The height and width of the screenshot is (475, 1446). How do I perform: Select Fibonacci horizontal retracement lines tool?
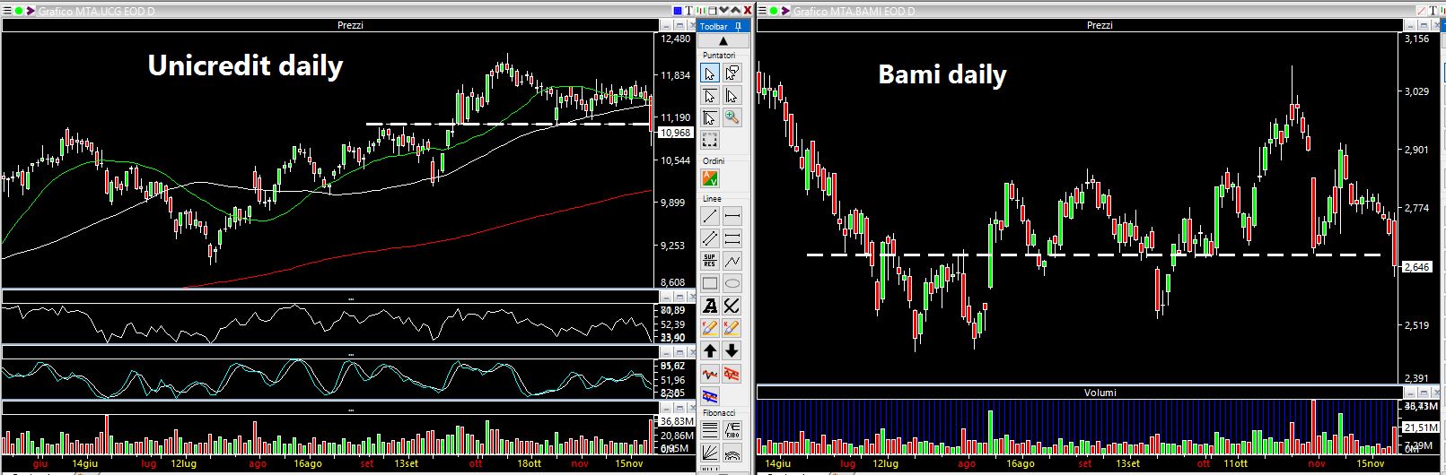[710, 431]
